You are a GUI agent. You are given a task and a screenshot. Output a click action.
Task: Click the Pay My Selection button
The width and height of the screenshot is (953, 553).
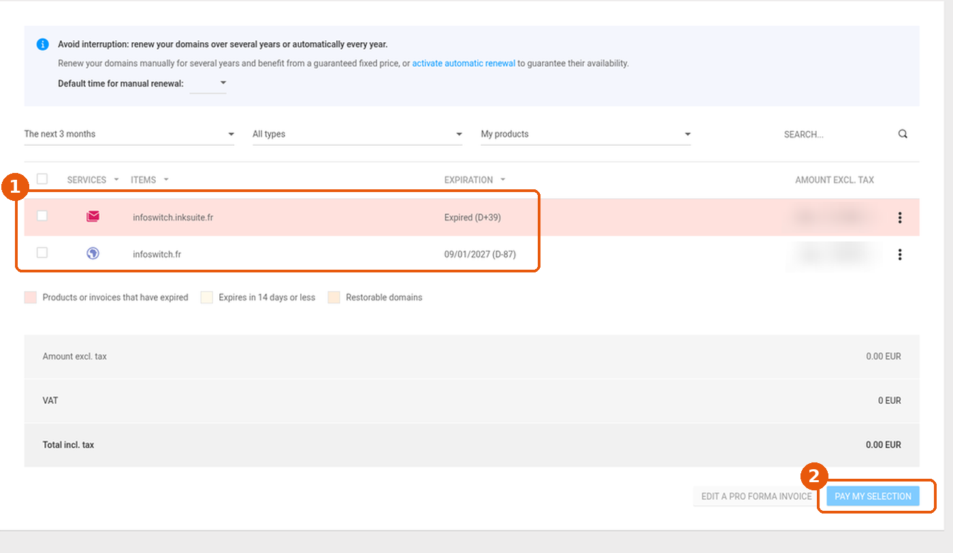pyautogui.click(x=873, y=496)
